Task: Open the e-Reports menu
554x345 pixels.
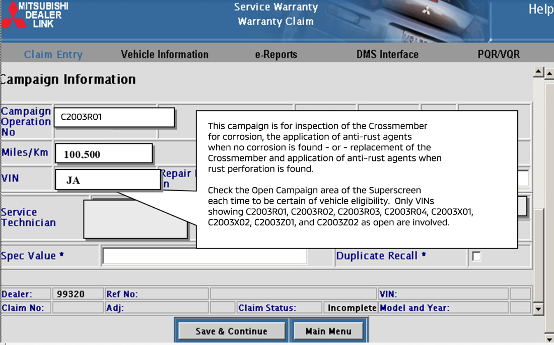Action: point(276,54)
